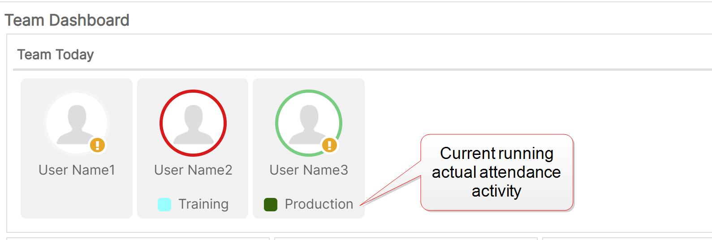Open the User Name2 name link
The image size is (712, 240).
click(x=193, y=170)
